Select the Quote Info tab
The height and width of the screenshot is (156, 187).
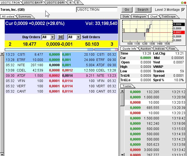[x=129, y=49]
